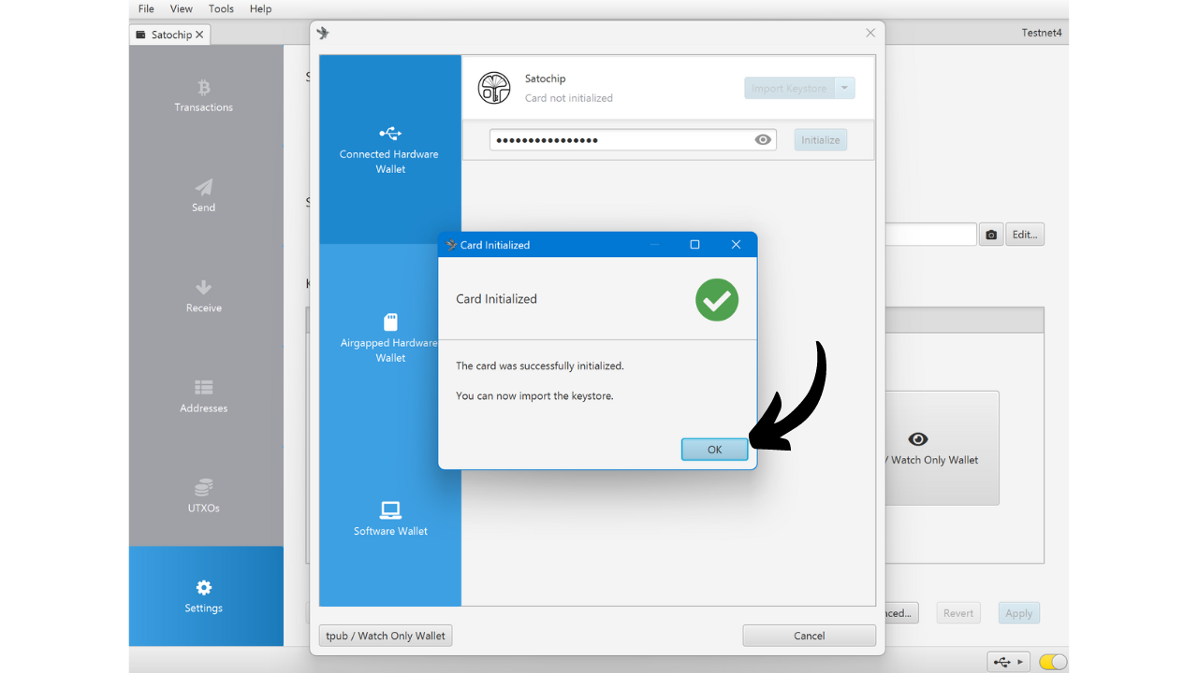Screen dimensions: 1198x673
Task: Show the Addresses sidebar section
Action: [204, 396]
